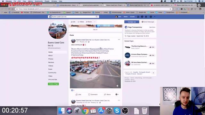The width and height of the screenshot is (205, 115).
Task: Open options menu on Dodge Journey post
Action: point(119,100)
